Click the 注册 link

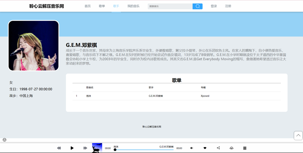[228, 6]
